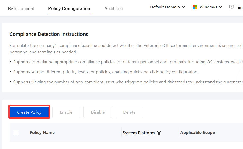Open the Audit Log tab
Image resolution: width=243 pixels, height=149 pixels.
(x=114, y=8)
